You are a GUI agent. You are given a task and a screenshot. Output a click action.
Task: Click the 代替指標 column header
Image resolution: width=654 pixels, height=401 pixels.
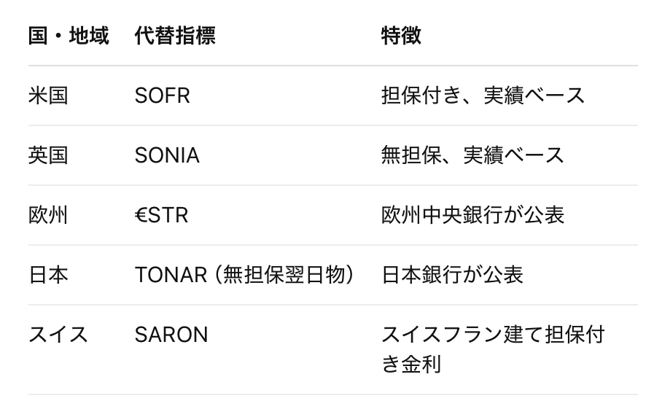coord(175,36)
